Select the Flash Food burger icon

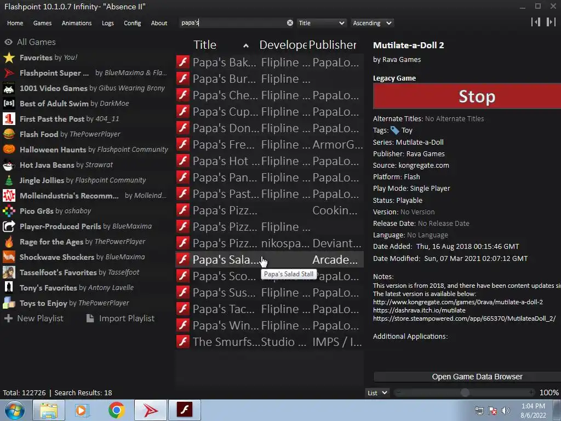click(x=9, y=134)
